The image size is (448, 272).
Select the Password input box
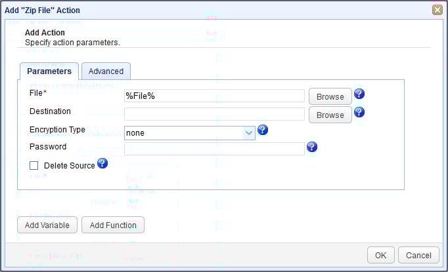coord(214,149)
